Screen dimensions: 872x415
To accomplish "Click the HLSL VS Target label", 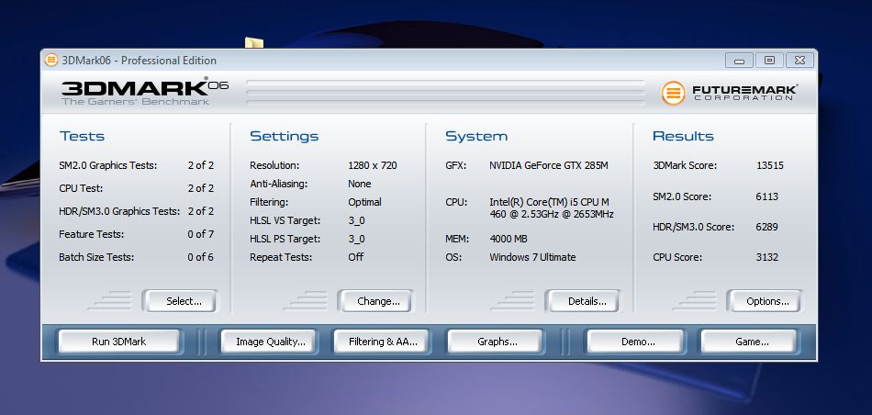I will click(285, 220).
